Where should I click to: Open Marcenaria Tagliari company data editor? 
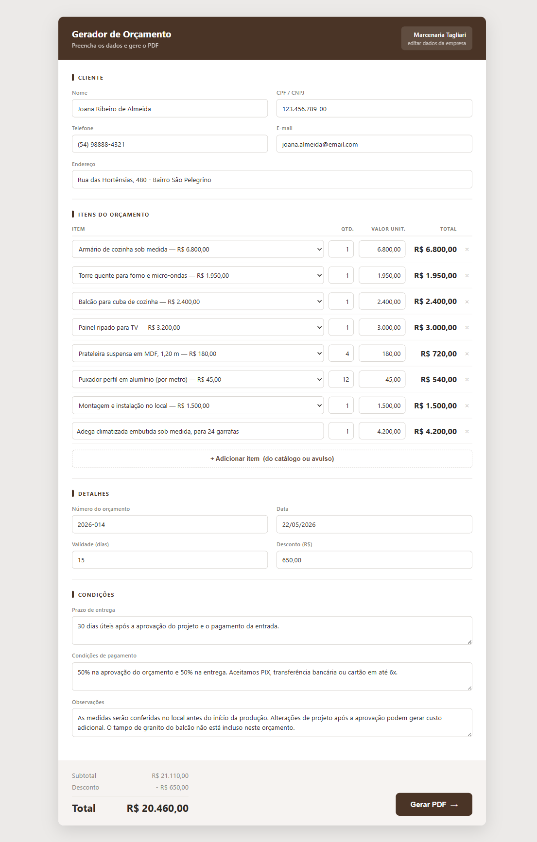tap(437, 38)
